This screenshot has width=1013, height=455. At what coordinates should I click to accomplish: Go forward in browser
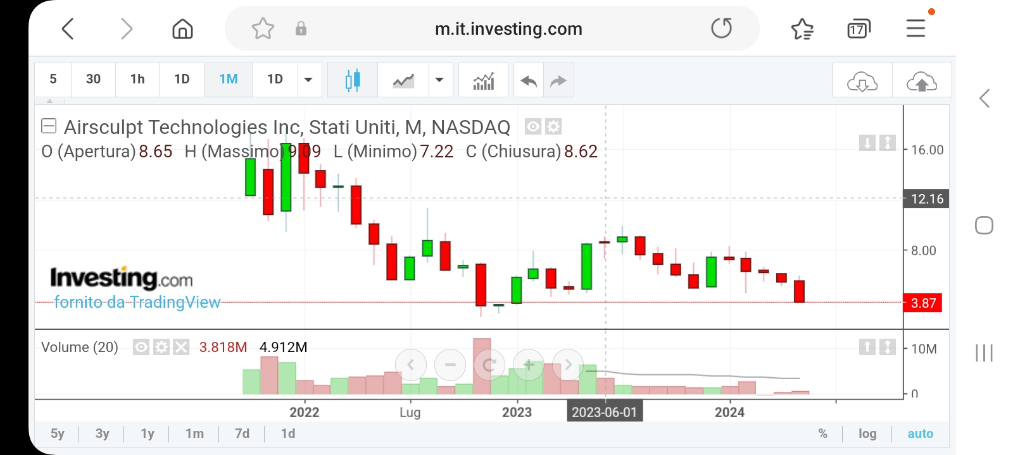[x=126, y=28]
